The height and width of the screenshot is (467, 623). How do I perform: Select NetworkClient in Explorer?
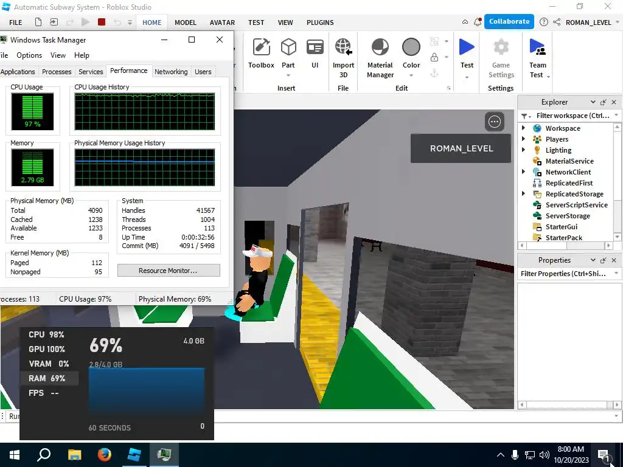pyautogui.click(x=568, y=172)
